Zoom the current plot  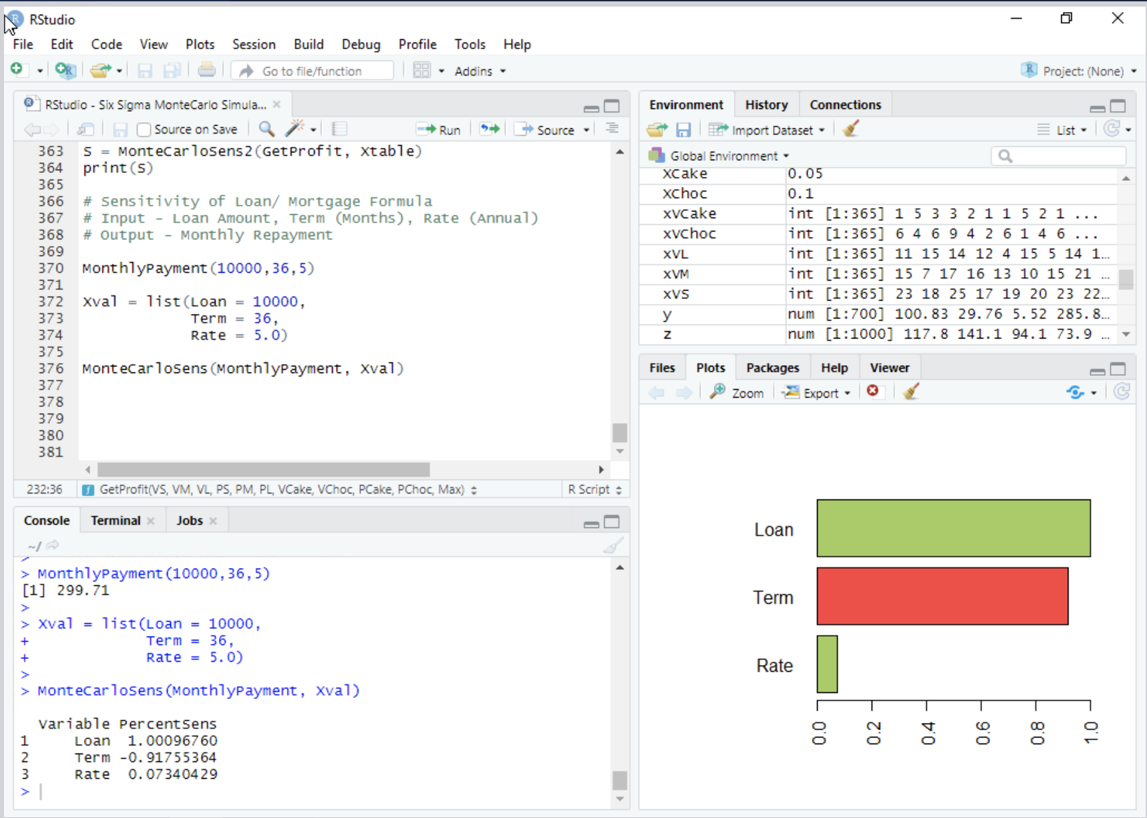pos(737,392)
